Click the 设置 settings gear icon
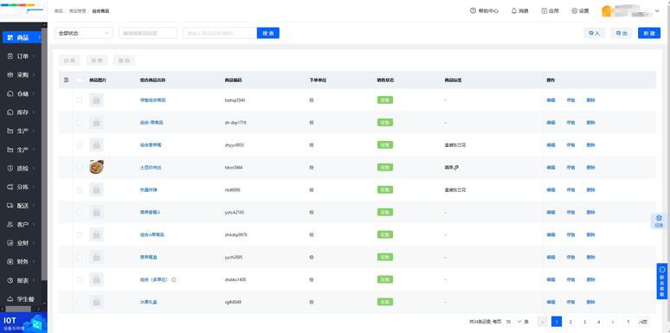This screenshot has width=670, height=333. (x=574, y=10)
